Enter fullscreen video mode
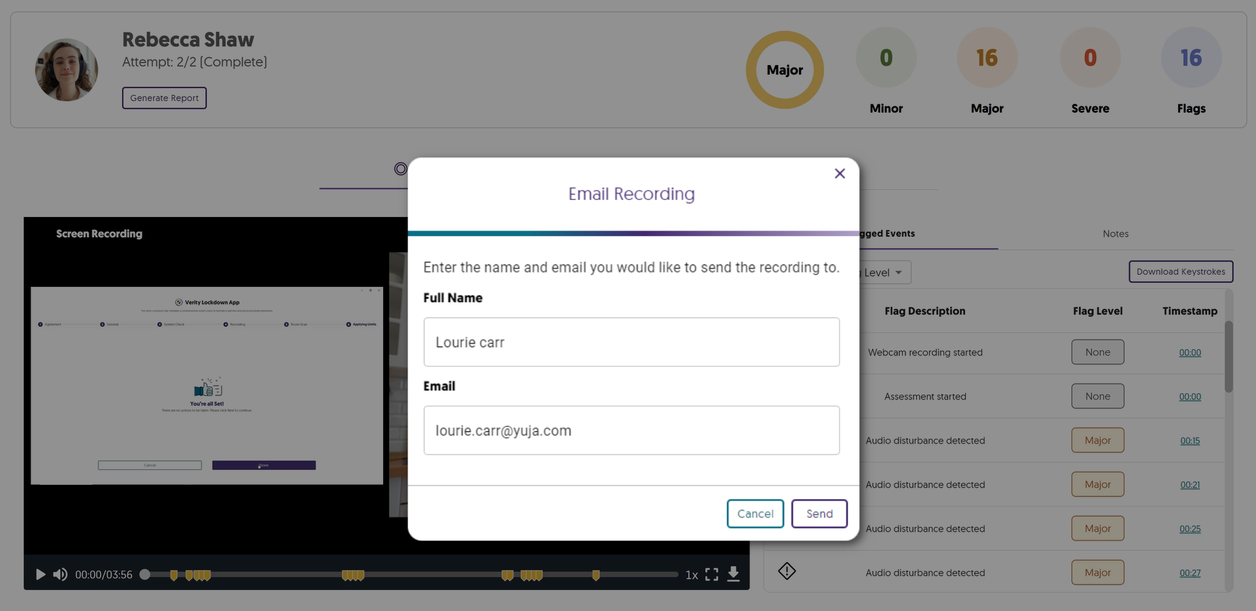Image resolution: width=1256 pixels, height=611 pixels. click(711, 574)
